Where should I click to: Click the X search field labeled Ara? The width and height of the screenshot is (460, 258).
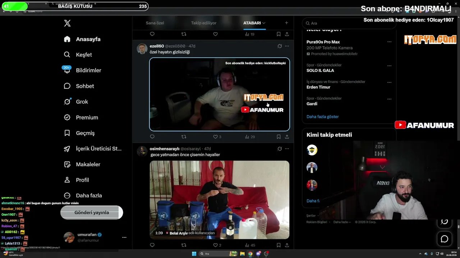click(x=349, y=23)
